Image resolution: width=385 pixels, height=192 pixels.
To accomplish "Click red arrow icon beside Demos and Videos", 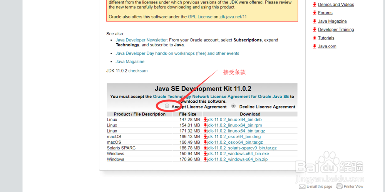I will tap(315, 4).
